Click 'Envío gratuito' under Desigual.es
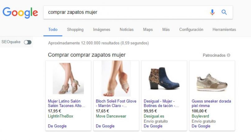The height and width of the screenshot is (140, 251). pos(156,121)
